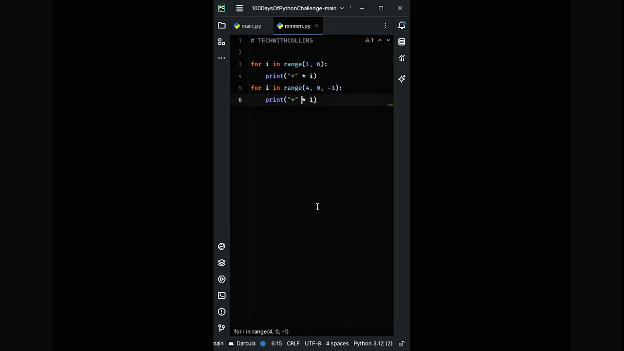The height and width of the screenshot is (351, 624).
Task: Click the print statement on line 4
Action: [x=291, y=76]
